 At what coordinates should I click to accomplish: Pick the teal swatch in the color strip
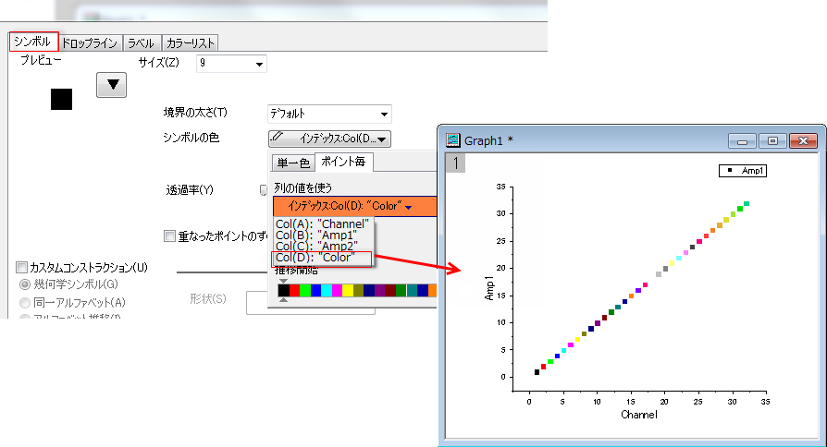412,290
